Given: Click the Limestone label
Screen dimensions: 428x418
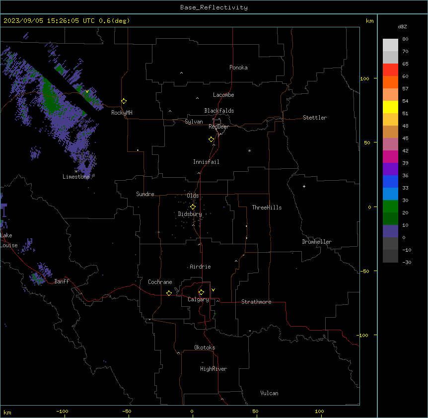Looking at the screenshot, I should click(x=76, y=177).
